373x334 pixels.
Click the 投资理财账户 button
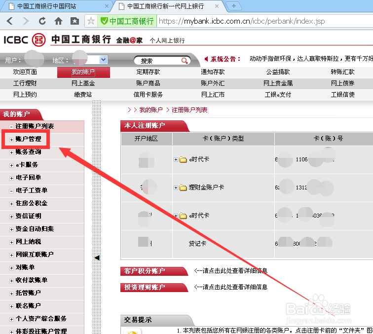click(x=153, y=287)
